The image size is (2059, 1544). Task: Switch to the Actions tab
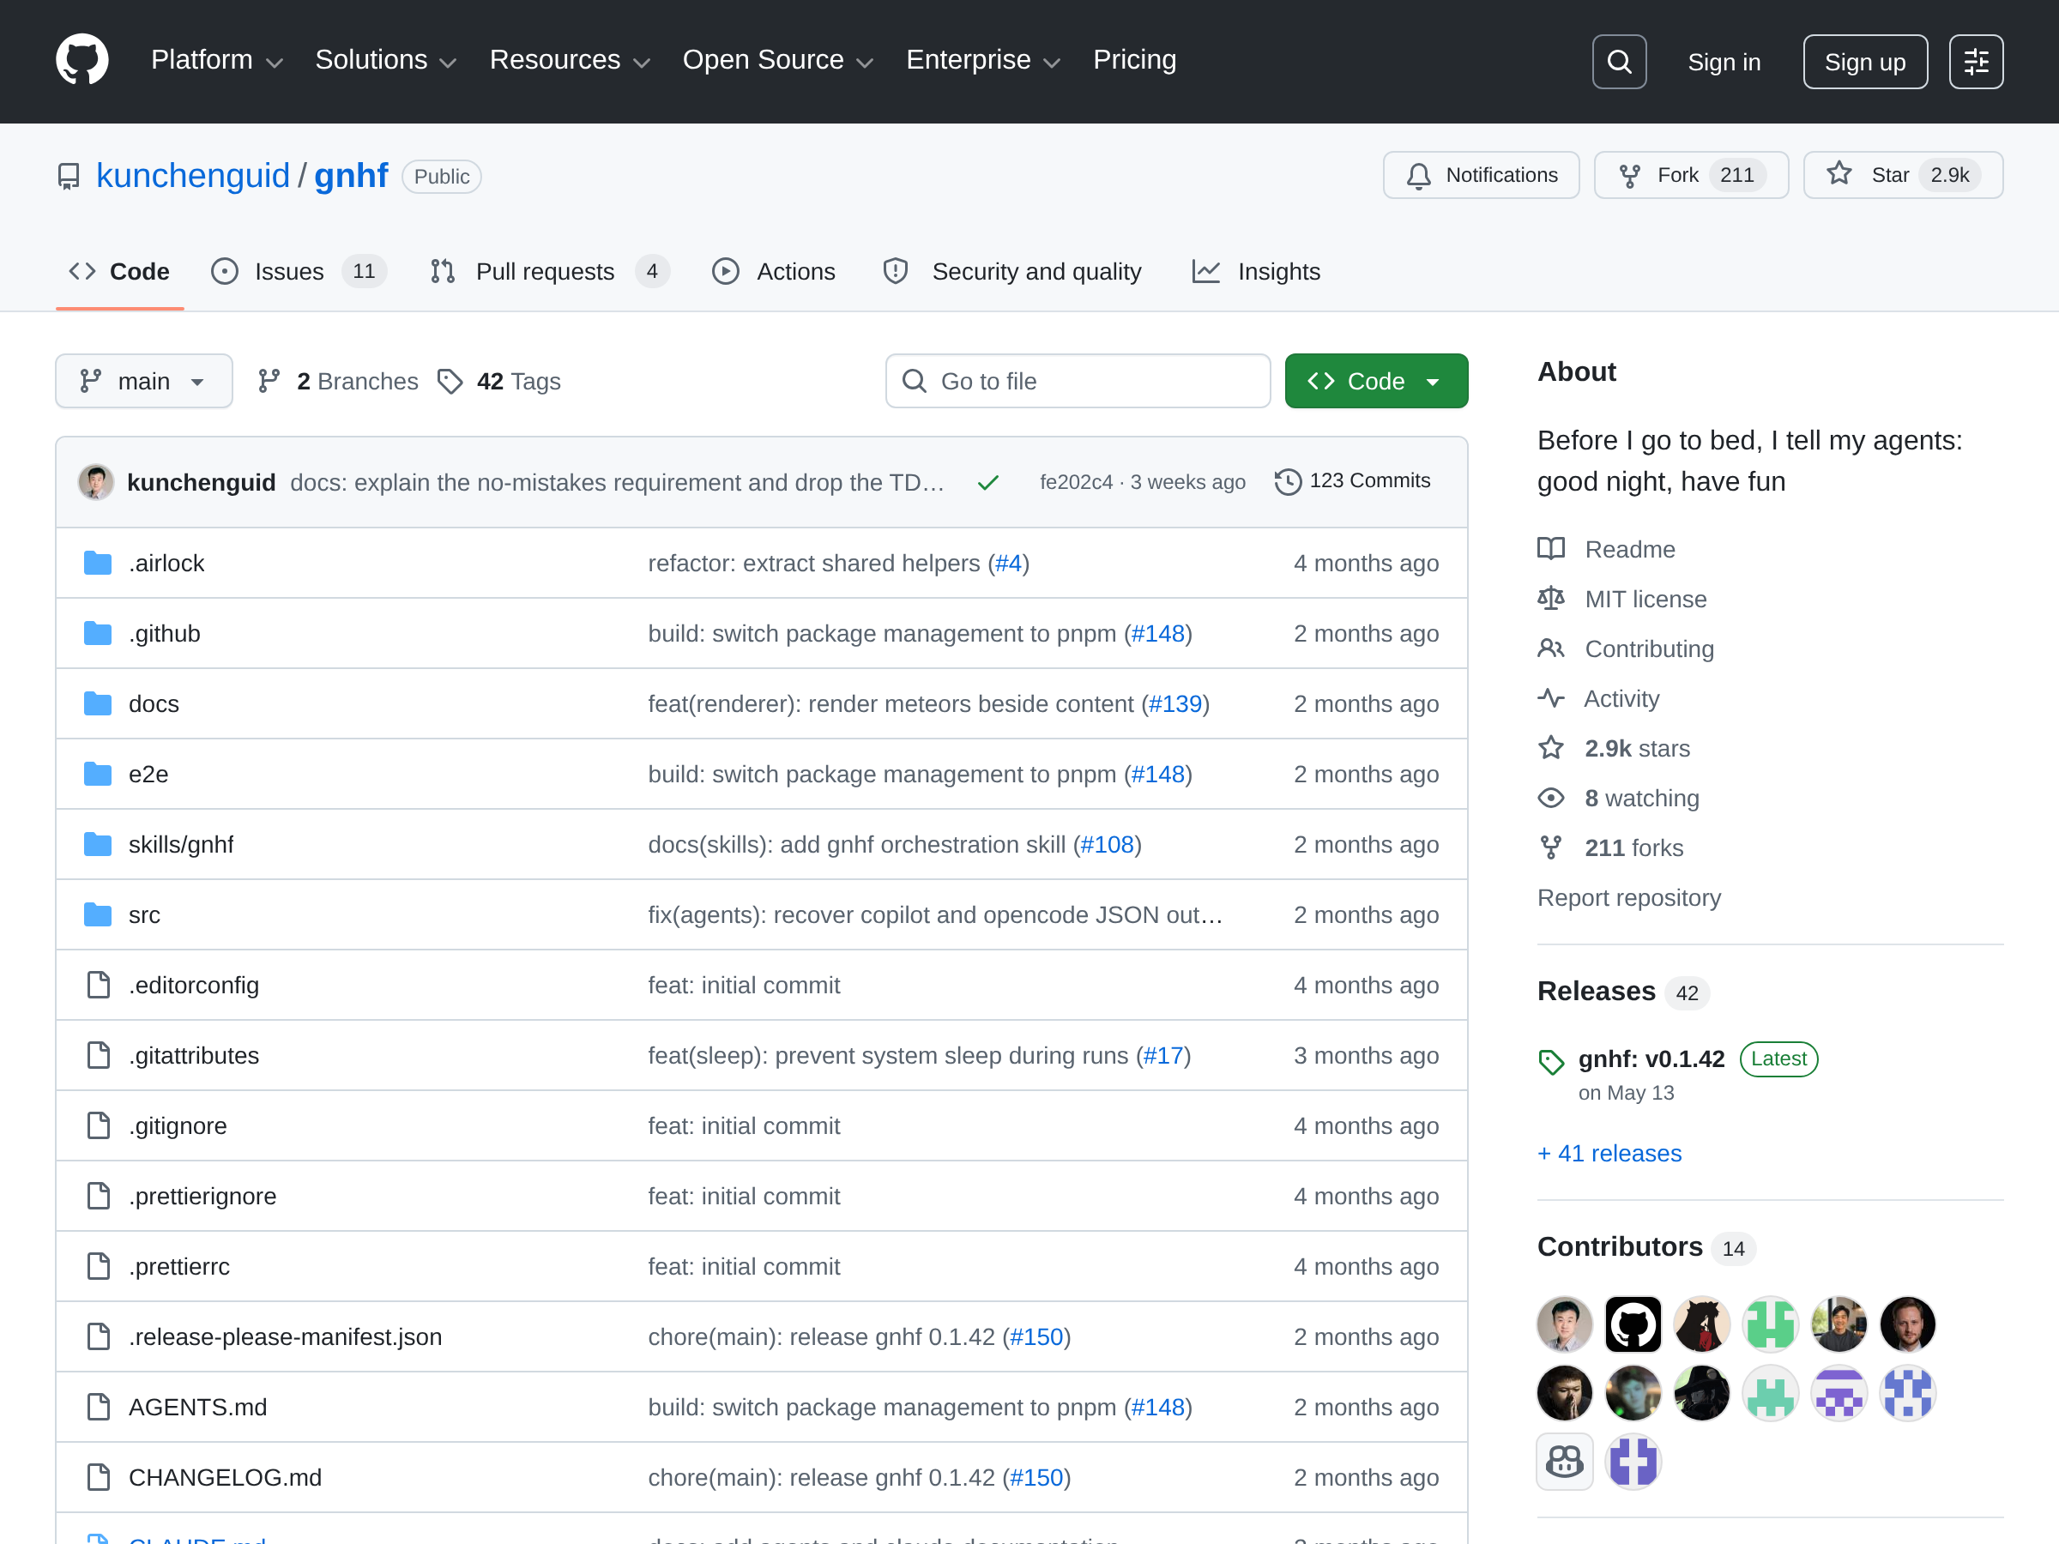[774, 272]
